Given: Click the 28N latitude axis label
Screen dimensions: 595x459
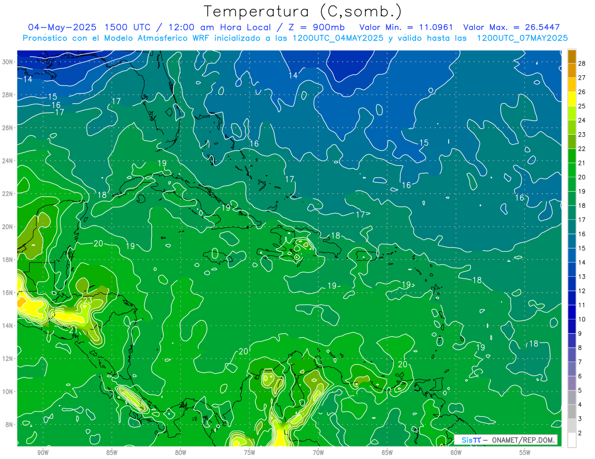Looking at the screenshot, I should pyautogui.click(x=8, y=95).
